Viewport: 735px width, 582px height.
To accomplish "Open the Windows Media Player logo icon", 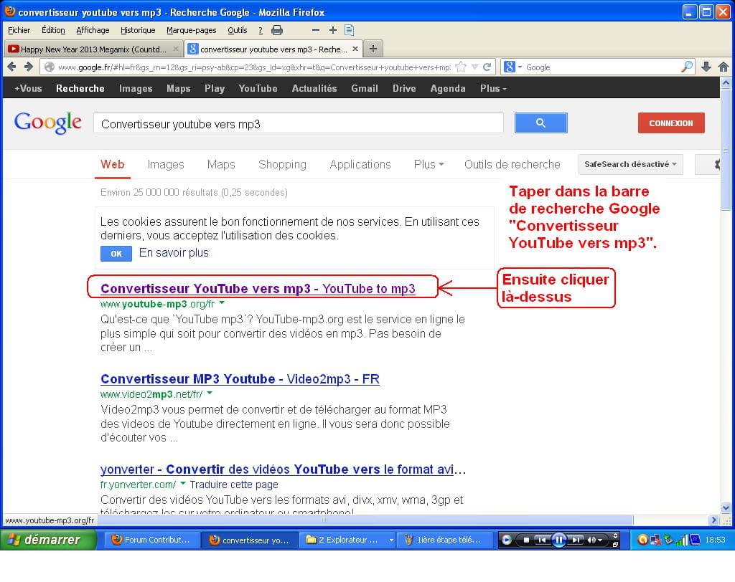I will click(x=506, y=540).
